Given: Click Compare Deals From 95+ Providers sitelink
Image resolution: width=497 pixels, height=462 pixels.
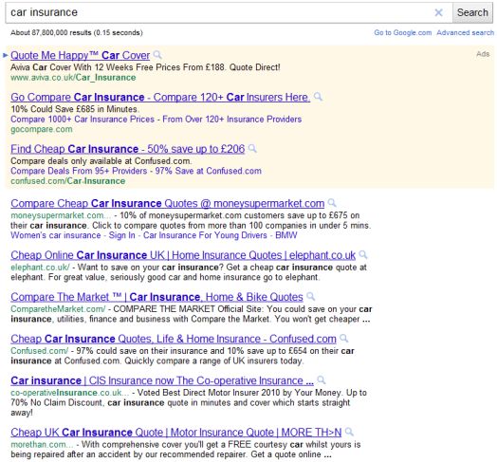Looking at the screenshot, I should pyautogui.click(x=79, y=171).
